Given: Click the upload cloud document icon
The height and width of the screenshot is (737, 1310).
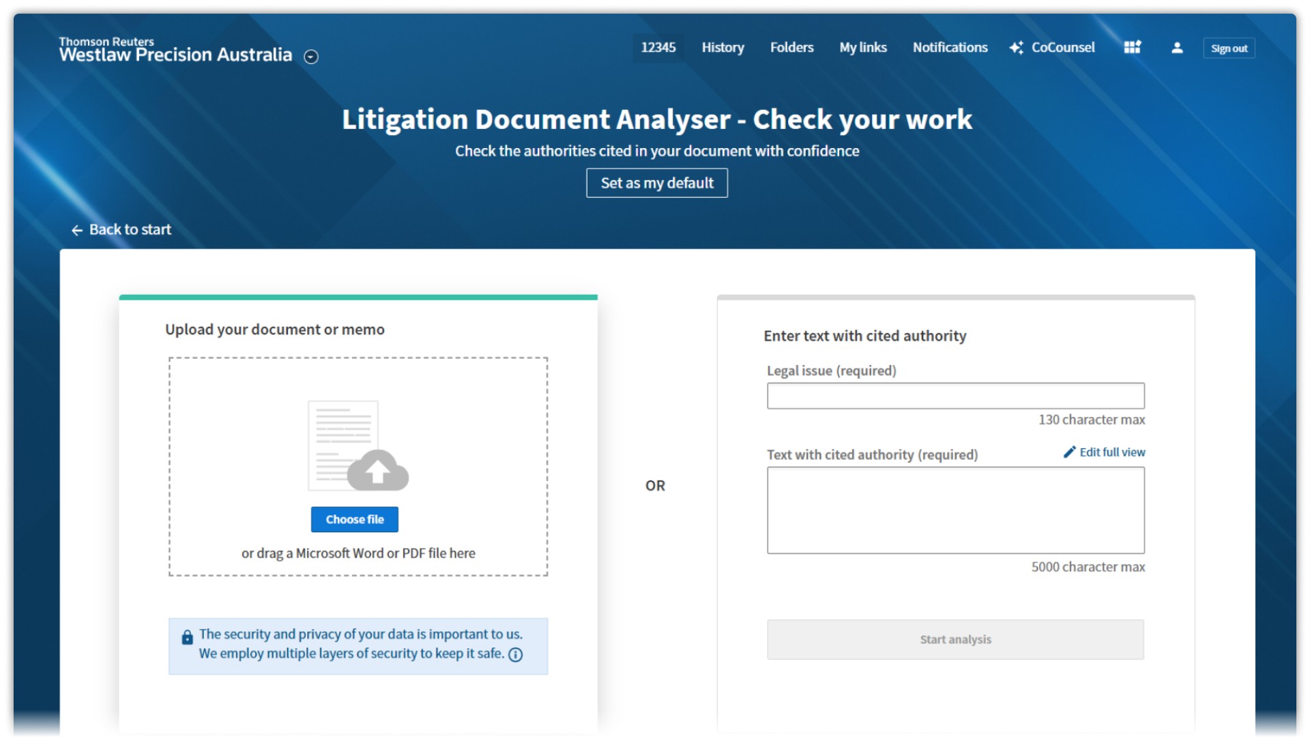Looking at the screenshot, I should (x=358, y=446).
